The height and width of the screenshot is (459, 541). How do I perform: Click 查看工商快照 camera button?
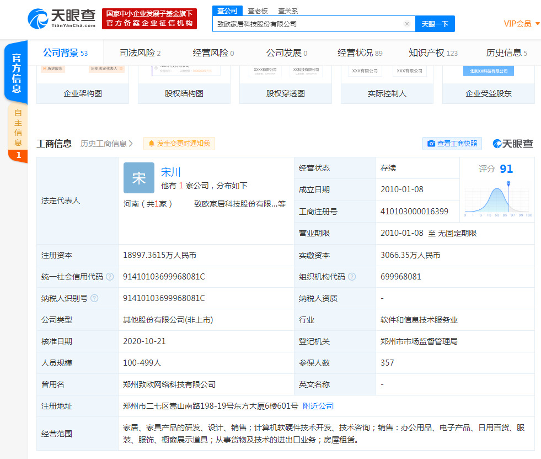452,144
